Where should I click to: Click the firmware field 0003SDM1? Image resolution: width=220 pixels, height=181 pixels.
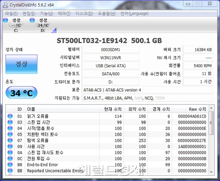111,50
